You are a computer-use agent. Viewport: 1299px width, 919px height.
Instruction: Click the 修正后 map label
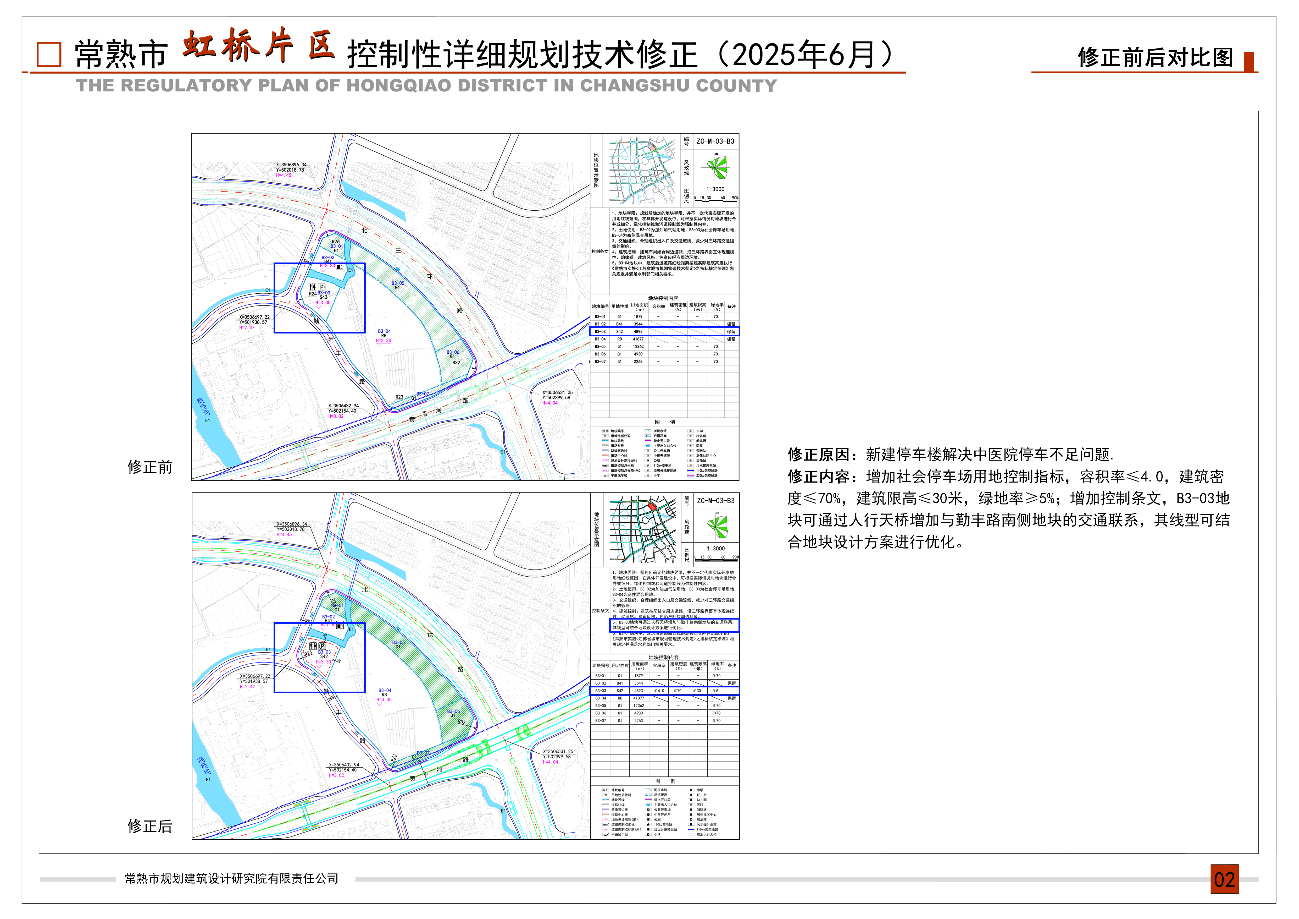click(149, 826)
